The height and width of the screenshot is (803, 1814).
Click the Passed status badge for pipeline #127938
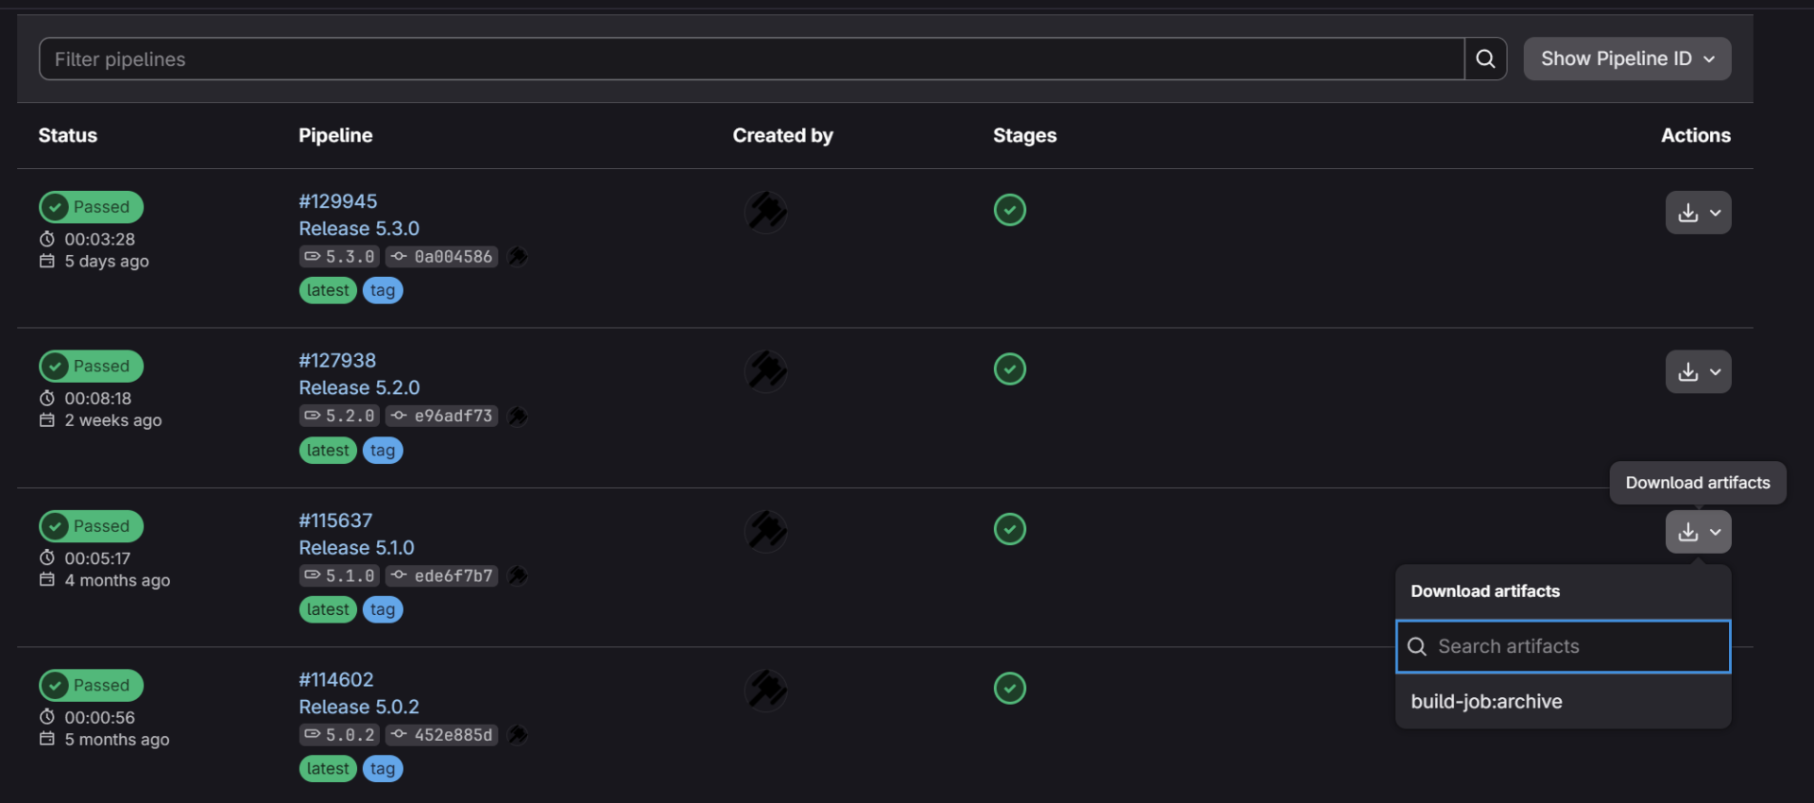tap(92, 366)
